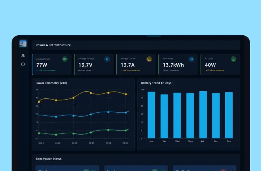The image size is (261, 171).
Task: Click the 40W AC load value
Action: (x=210, y=65)
